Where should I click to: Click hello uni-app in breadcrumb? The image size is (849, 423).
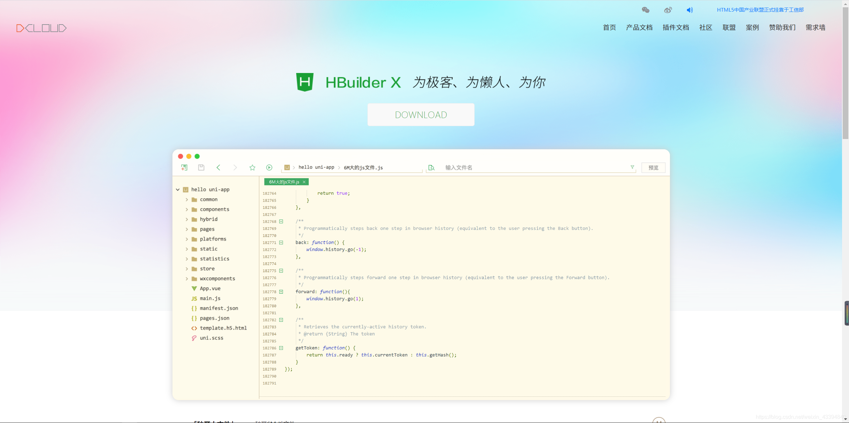316,167
